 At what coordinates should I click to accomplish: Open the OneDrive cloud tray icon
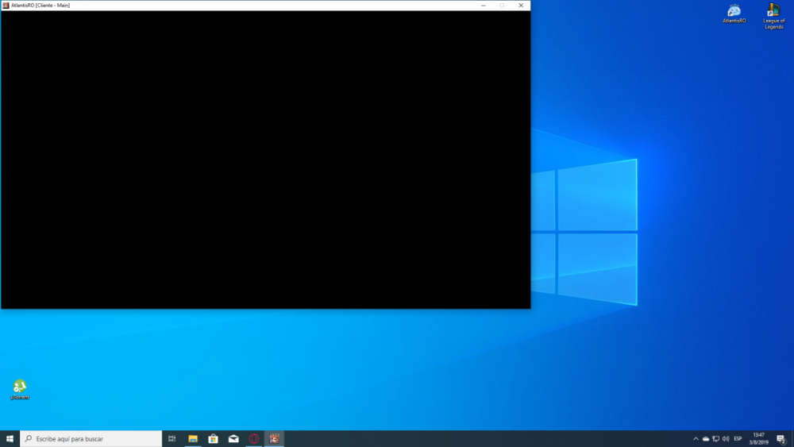pyautogui.click(x=706, y=438)
